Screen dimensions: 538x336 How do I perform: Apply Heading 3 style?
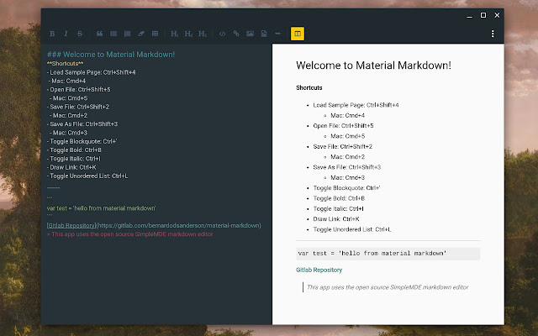tap(203, 34)
